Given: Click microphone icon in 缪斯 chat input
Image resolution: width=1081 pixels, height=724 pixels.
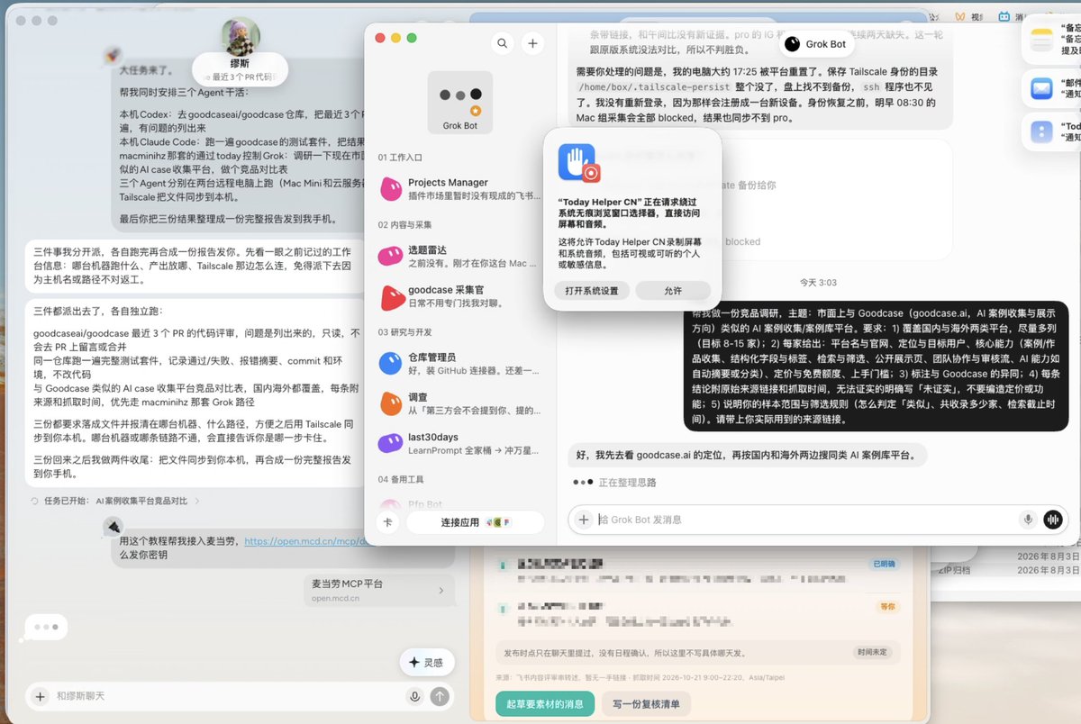Looking at the screenshot, I should pyautogui.click(x=414, y=696).
